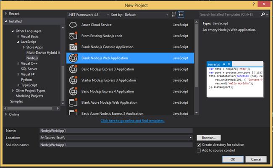Collapse the Installed section
The height and width of the screenshot is (168, 273).
click(x=6, y=21)
